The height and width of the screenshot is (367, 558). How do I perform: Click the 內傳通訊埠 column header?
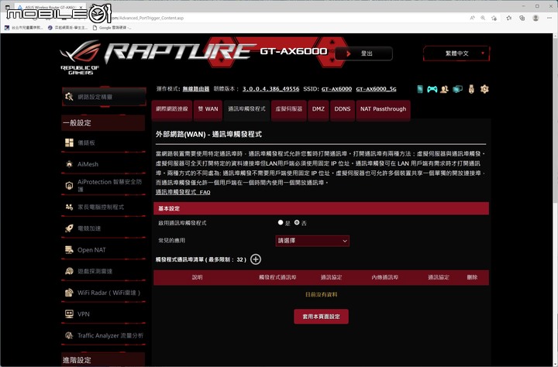click(385, 277)
